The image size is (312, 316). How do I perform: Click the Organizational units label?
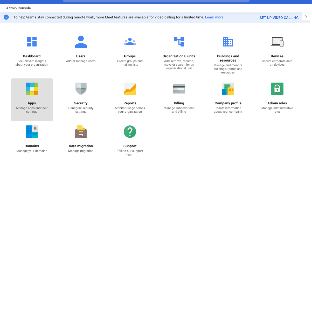[x=179, y=56]
